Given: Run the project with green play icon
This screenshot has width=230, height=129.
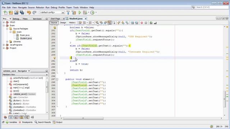Looking at the screenshot, I should click(x=80, y=13).
